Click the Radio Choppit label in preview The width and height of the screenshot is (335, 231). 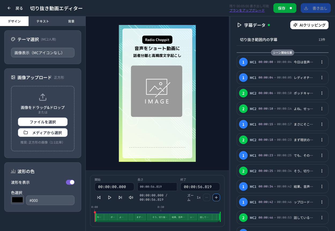pos(157,40)
